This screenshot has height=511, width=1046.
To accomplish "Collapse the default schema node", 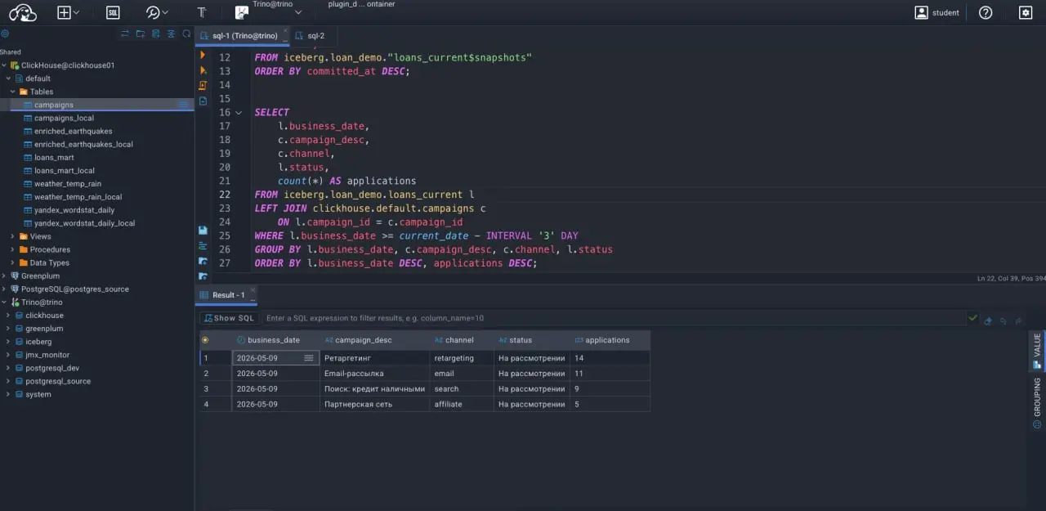I will point(9,78).
